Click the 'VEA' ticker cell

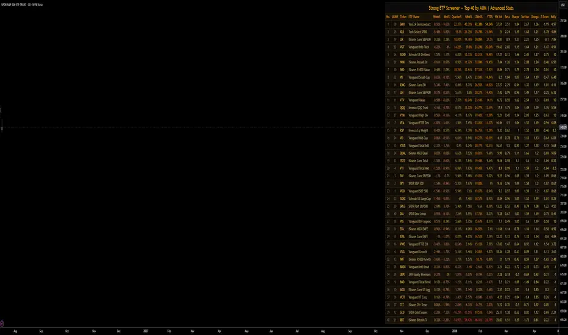pyautogui.click(x=402, y=123)
